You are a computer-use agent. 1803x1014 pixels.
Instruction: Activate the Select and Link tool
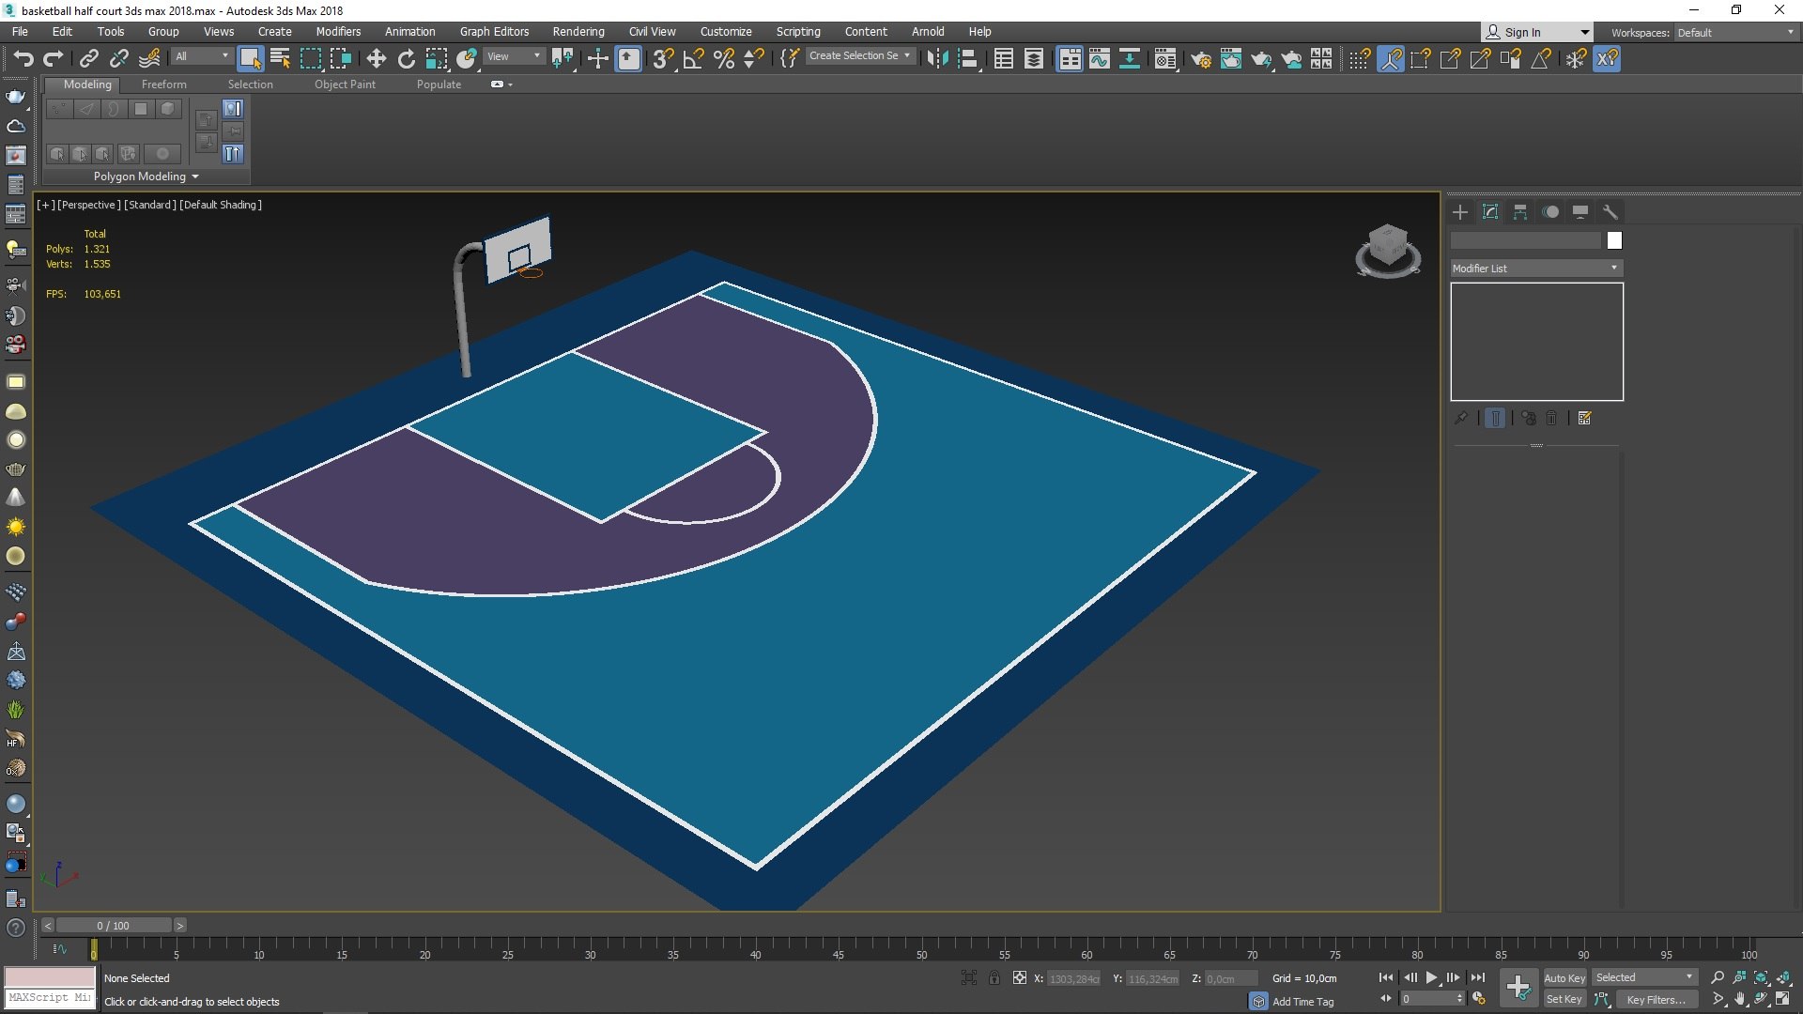[x=88, y=59]
